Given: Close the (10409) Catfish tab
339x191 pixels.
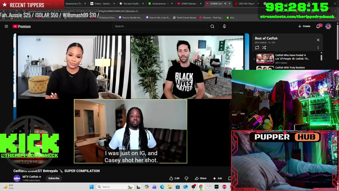Looking at the screenshot, I should (x=229, y=4).
